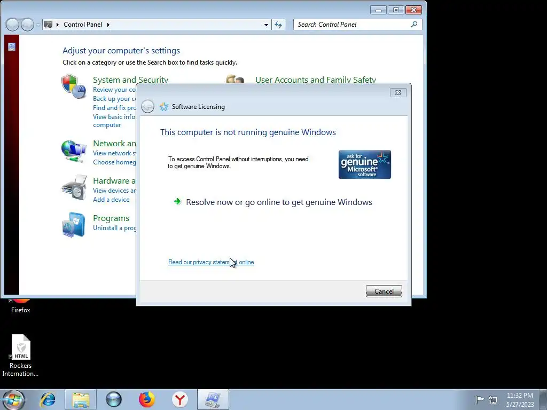Click the Network and Internet globe icon
Viewport: 547px width, 410px height.
click(x=74, y=151)
